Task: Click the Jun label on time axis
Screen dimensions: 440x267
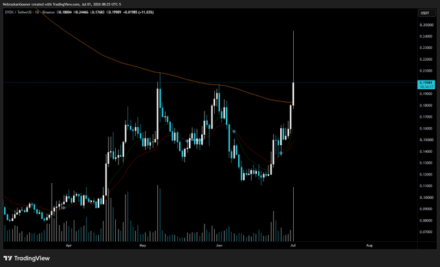Action: point(219,246)
